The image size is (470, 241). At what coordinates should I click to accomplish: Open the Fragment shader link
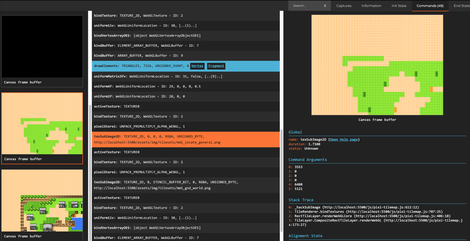216,66
